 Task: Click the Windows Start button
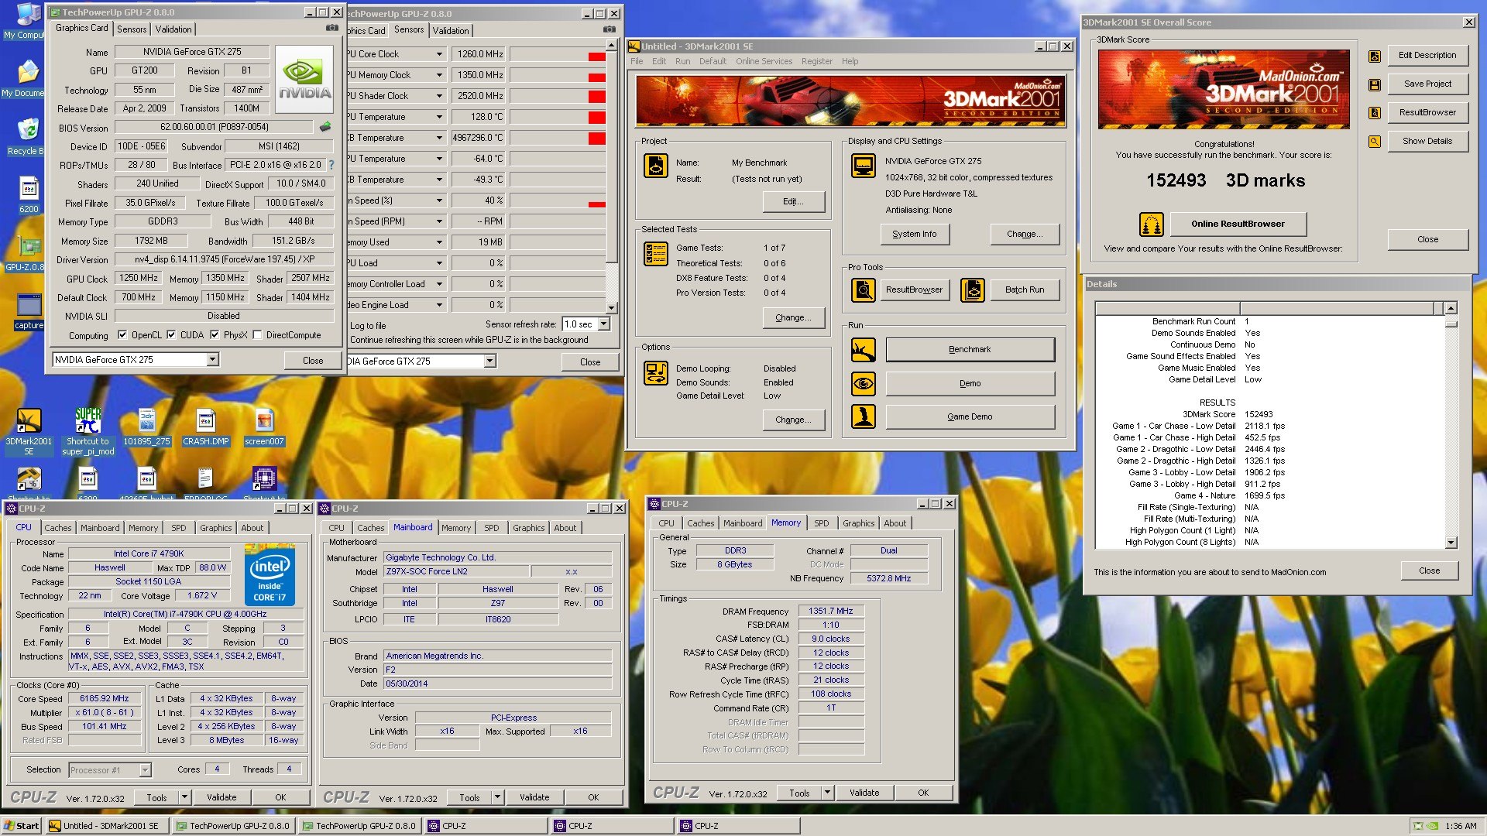(22, 826)
